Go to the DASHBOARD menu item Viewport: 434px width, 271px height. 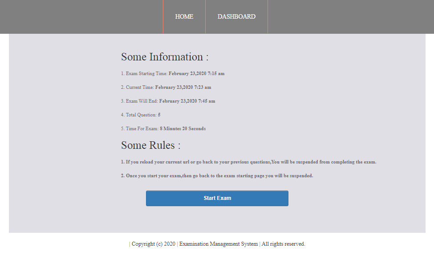[x=236, y=17]
